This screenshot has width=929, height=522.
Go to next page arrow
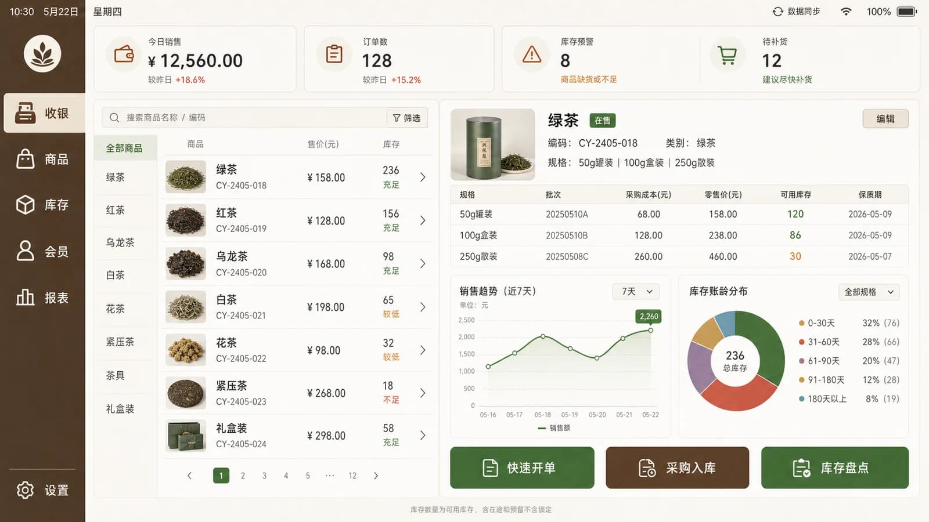[376, 476]
